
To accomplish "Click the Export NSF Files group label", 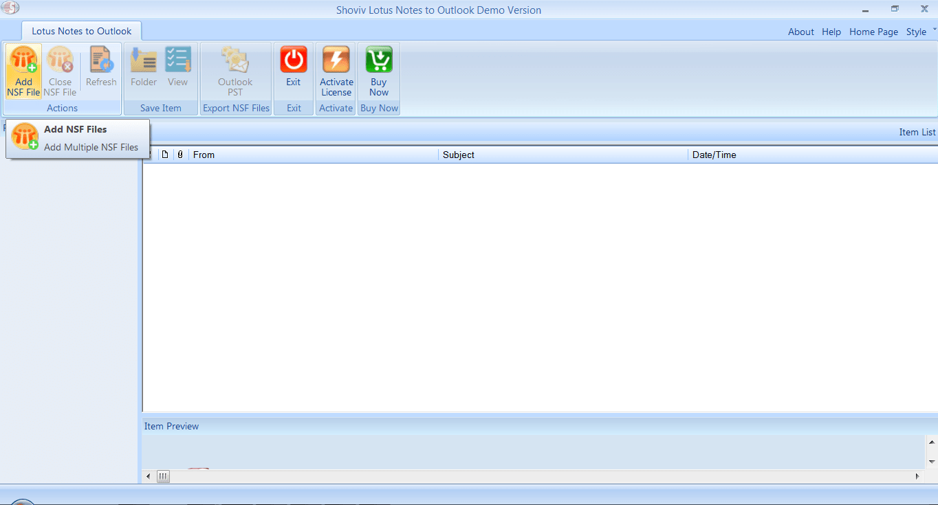I will click(236, 108).
